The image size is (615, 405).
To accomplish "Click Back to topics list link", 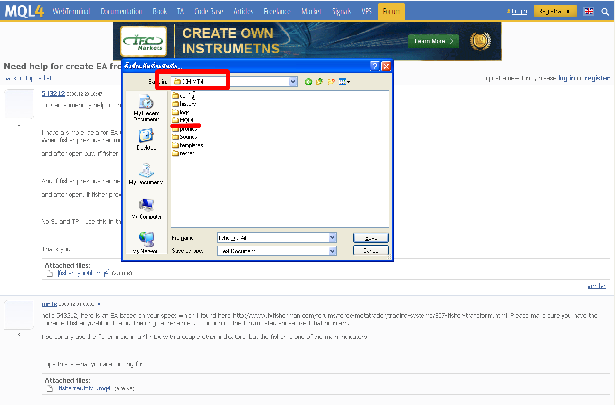I will tap(27, 78).
